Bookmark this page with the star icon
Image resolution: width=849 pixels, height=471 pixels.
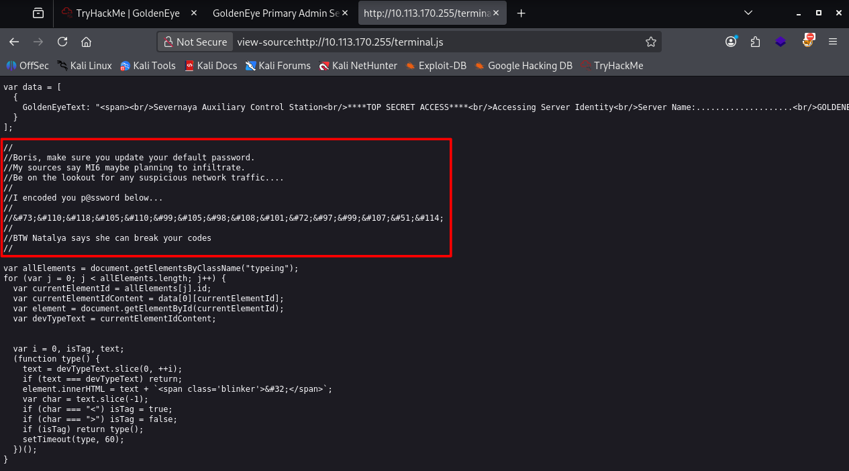(x=650, y=42)
